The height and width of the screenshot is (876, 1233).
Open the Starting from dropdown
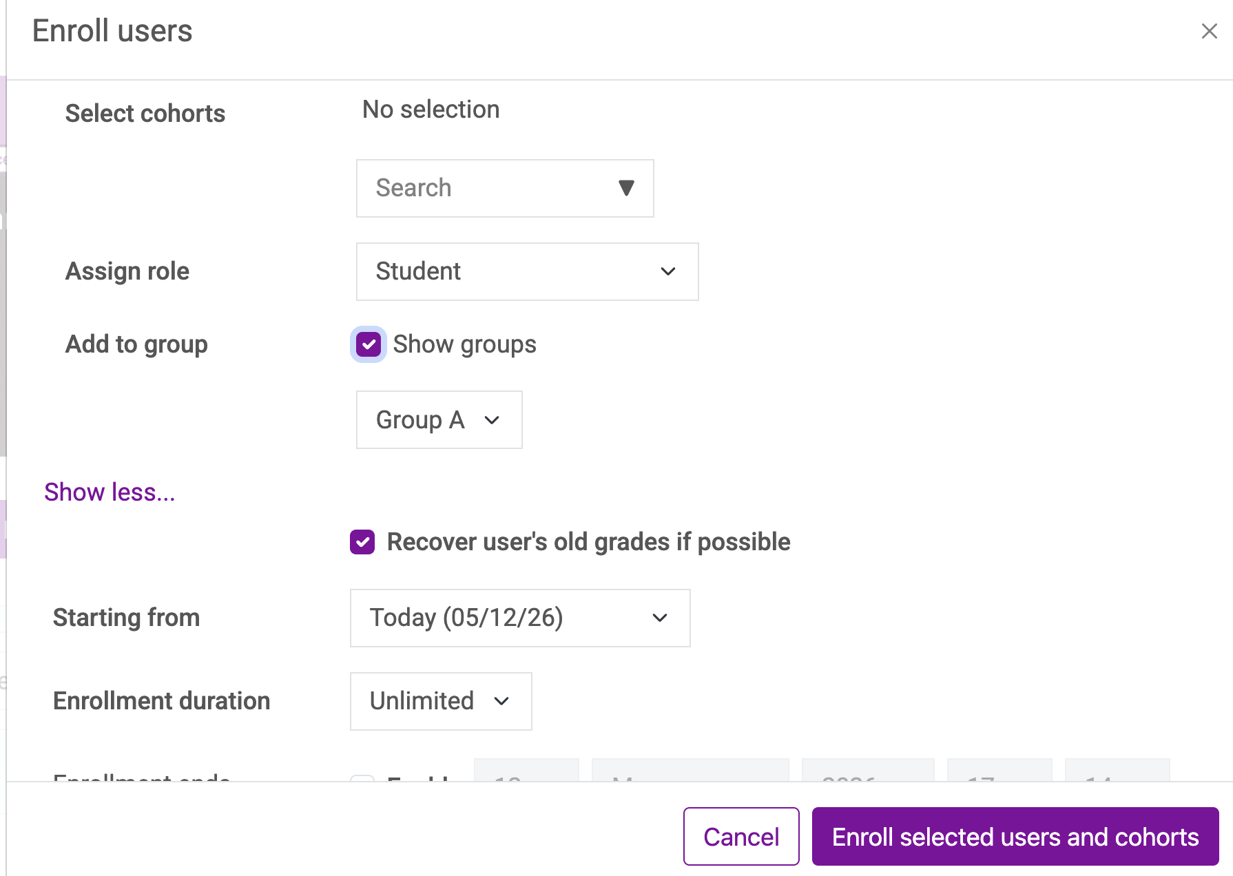pyautogui.click(x=520, y=618)
